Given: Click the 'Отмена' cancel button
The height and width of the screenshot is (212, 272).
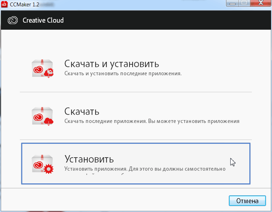Looking at the screenshot, I should point(247,201).
